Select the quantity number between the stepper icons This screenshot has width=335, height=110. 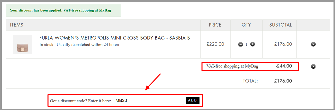pos(246,44)
